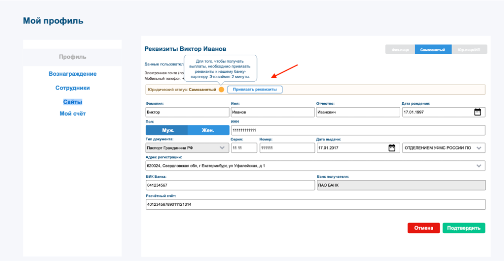Switch to the Юр.лицо/ИП tab
This screenshot has width=504, height=261.
(469, 50)
